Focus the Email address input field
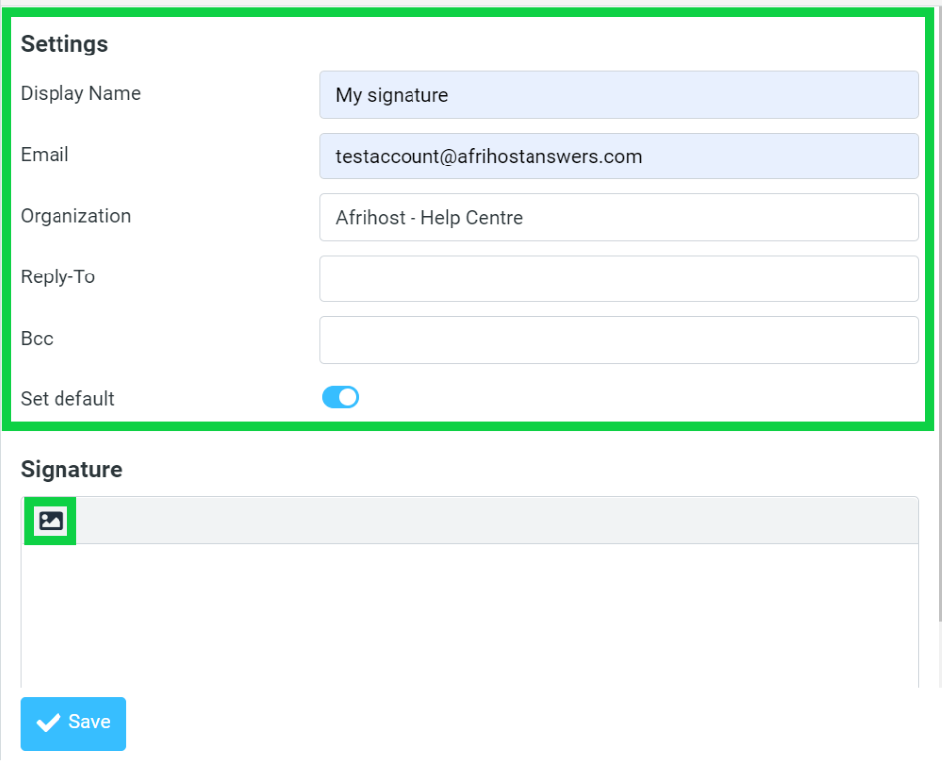Viewport: 942px width, 768px height. 619,157
